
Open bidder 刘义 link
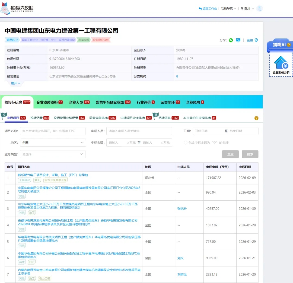[x=180, y=258]
